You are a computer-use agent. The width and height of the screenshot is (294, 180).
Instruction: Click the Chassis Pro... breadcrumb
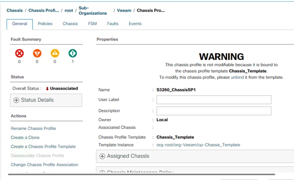point(151,11)
